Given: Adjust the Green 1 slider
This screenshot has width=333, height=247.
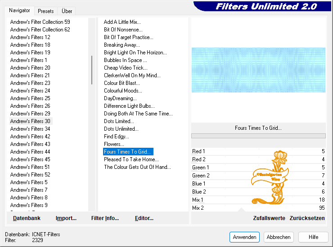Looking at the screenshot, I should point(258,168).
